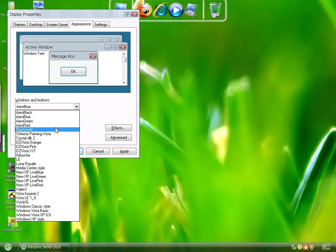Select Vista Inspirat 2 style

tap(47, 194)
